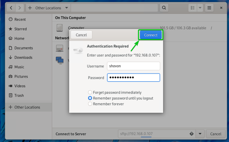Open the hamburger menu
Image resolution: width=229 pixels, height=142 pixels.
[x=209, y=8]
